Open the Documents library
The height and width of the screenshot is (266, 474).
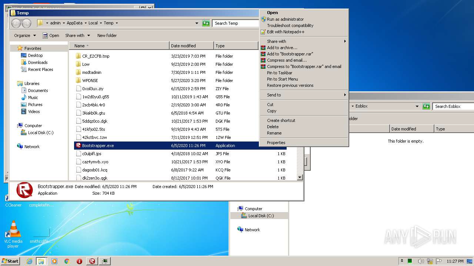[38, 91]
